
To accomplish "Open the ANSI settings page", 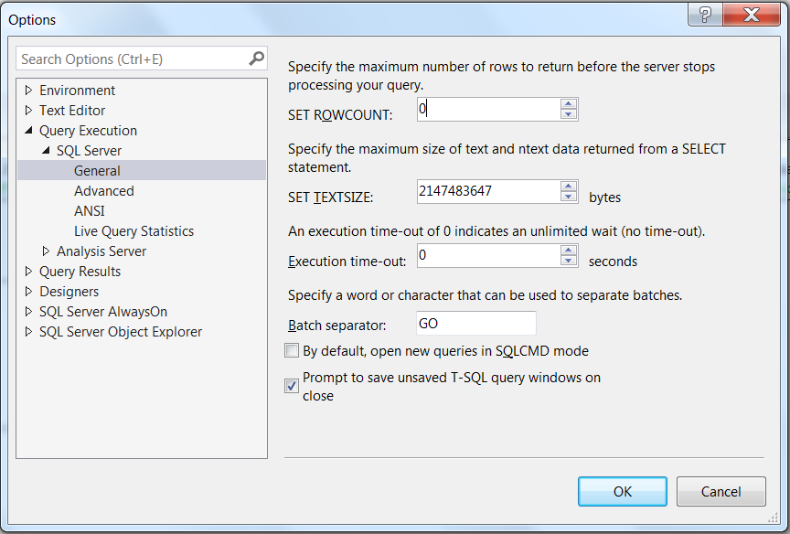I will [90, 211].
